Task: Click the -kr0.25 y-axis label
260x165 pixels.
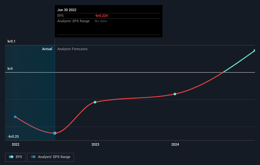Action: point(13,136)
